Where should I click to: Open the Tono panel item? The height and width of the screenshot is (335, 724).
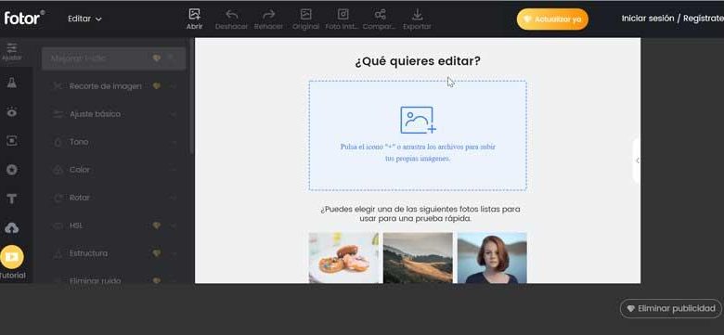pos(114,142)
